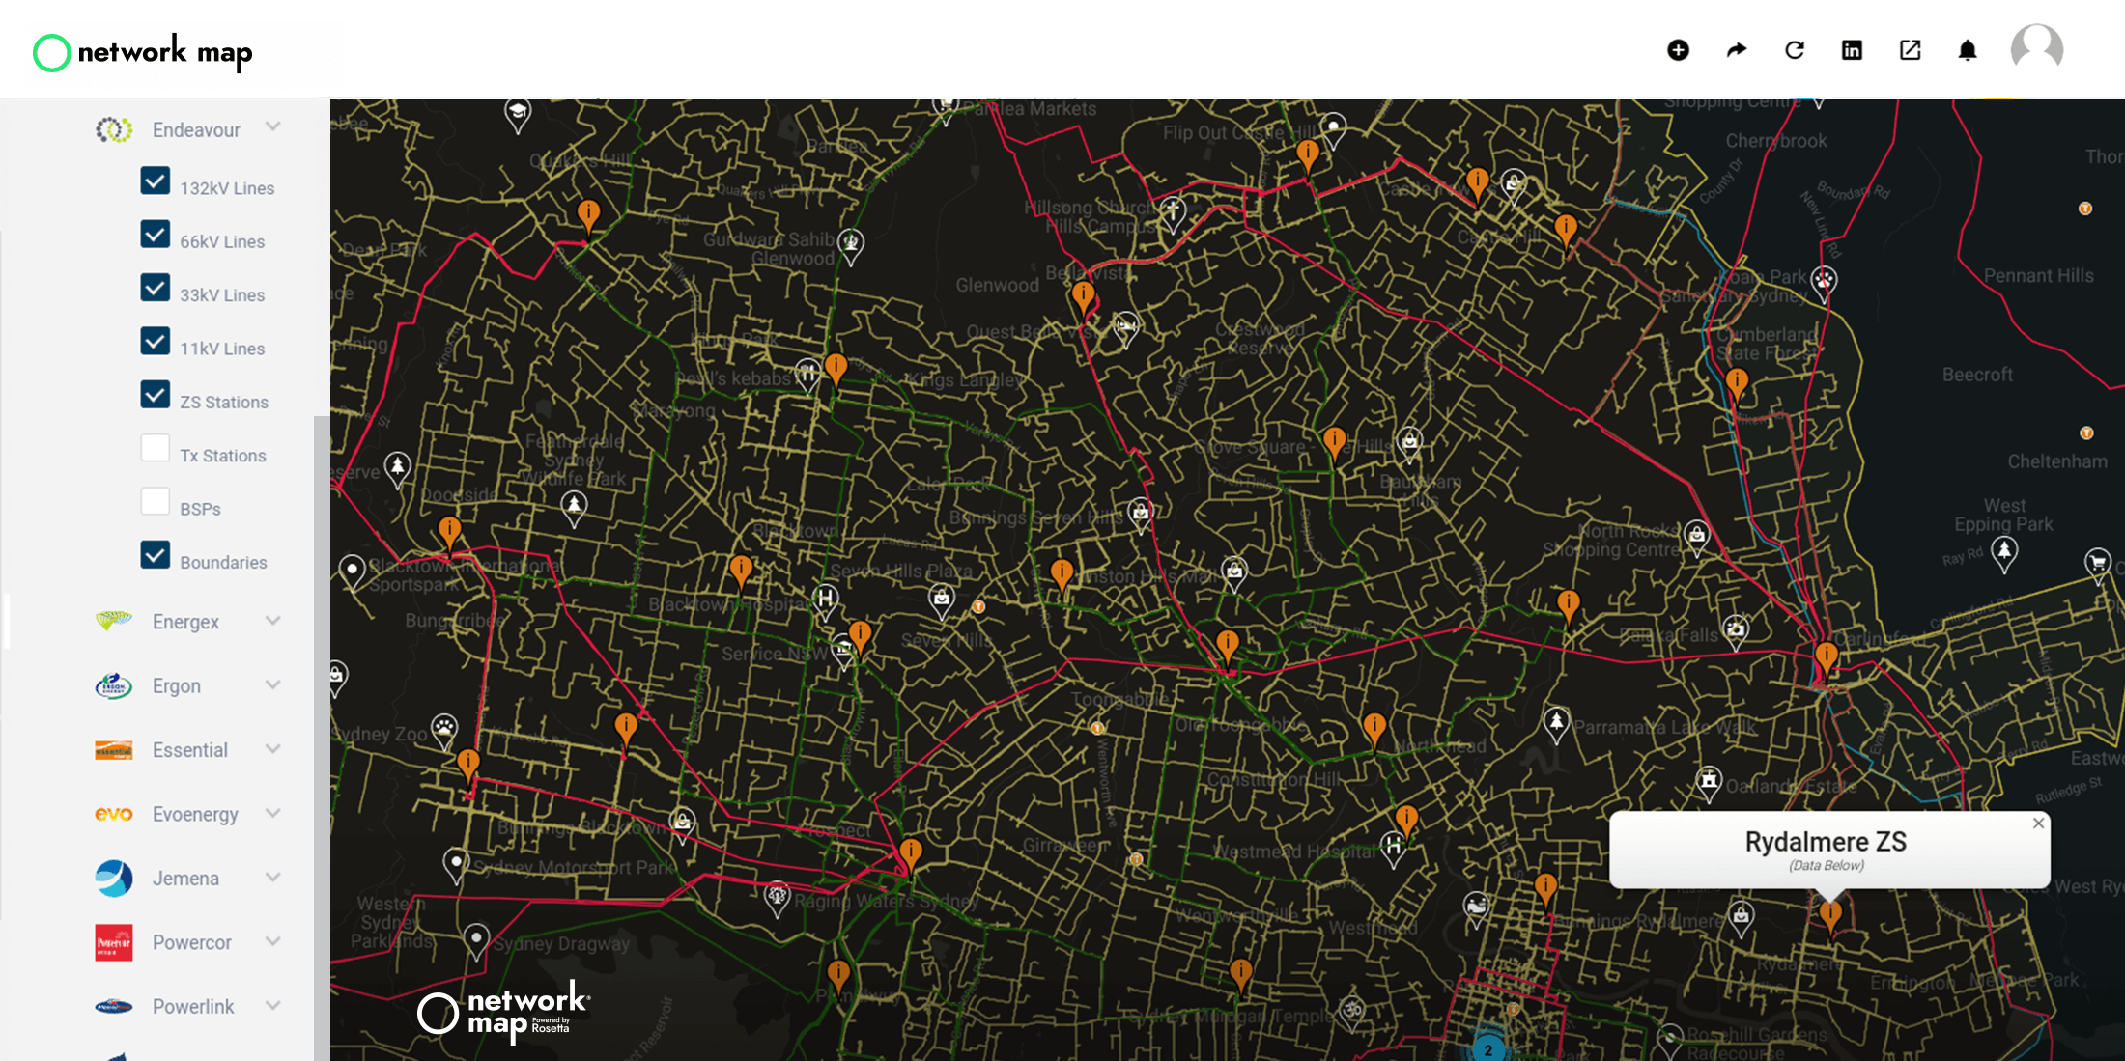
Task: Click the network map logo watermark
Action: click(x=502, y=1012)
